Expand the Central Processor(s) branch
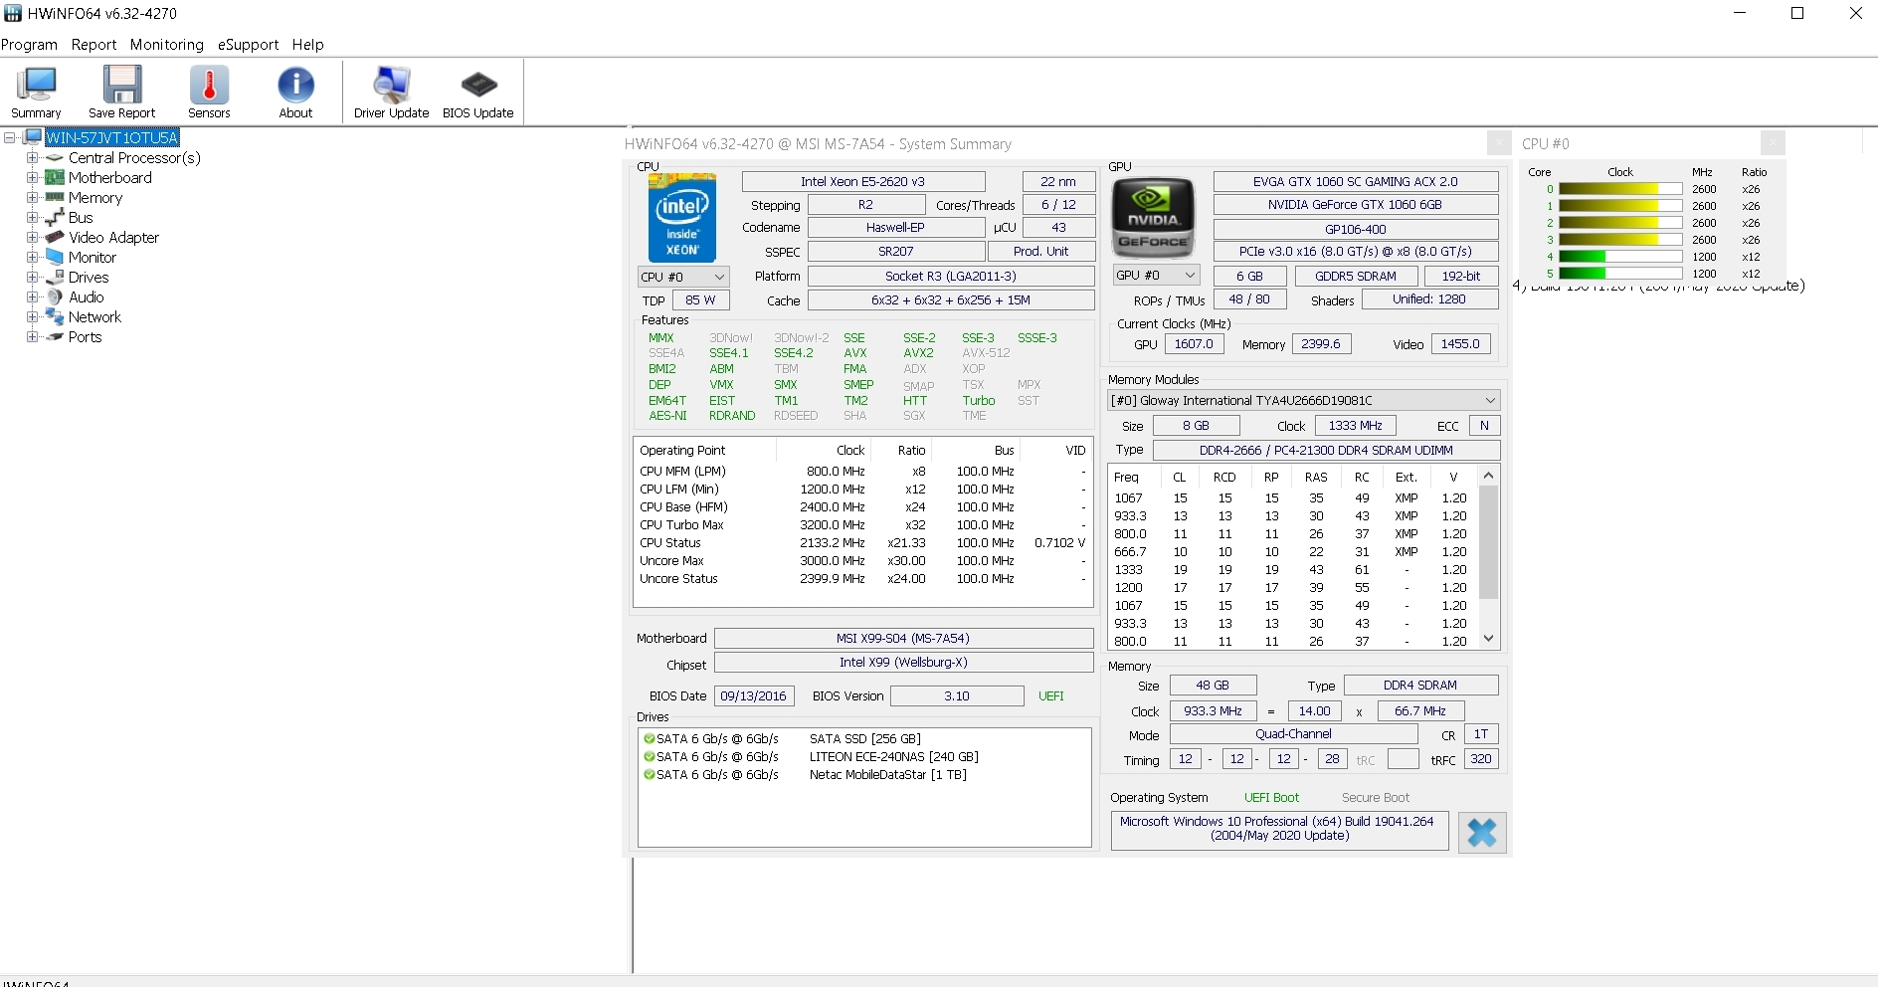 (x=32, y=158)
